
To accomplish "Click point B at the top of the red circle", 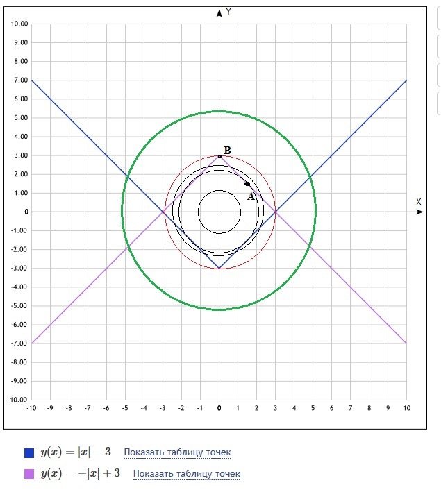I will pos(220,156).
